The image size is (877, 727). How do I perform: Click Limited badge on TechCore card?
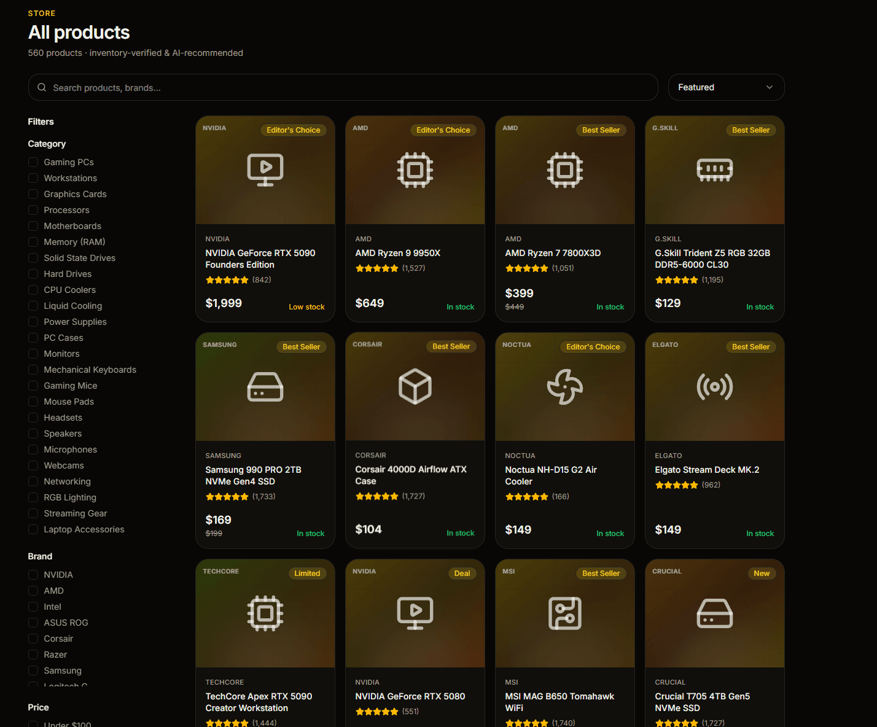pos(307,573)
